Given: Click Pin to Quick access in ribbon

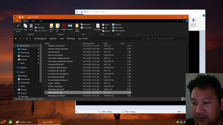Looking at the screenshot, I should (x=18, y=28).
